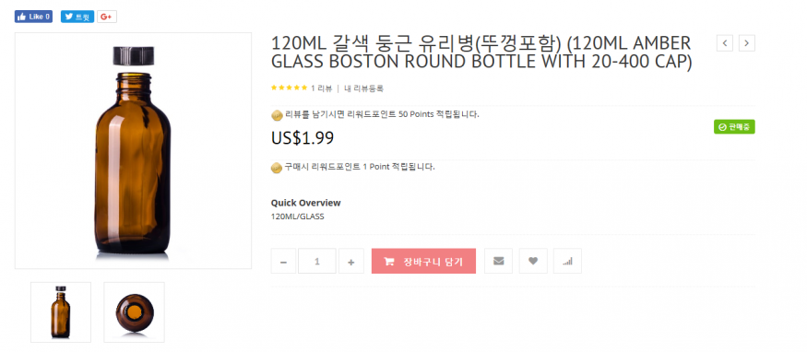The width and height of the screenshot is (807, 352).
Task: Click the five-star rating display
Action: point(290,88)
